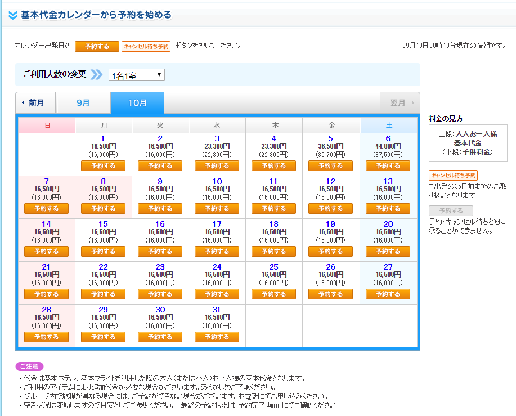Click the timestamp text 09月10日 00時10分現在の情報です
This screenshot has width=516, height=416.
click(x=455, y=46)
